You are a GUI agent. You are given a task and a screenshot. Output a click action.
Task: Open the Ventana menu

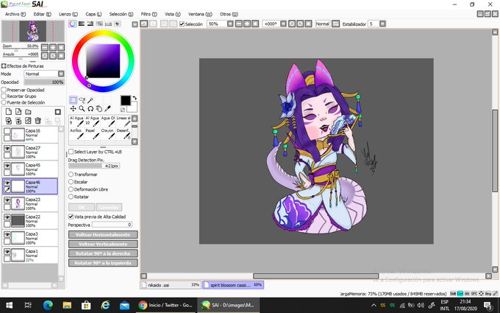(x=200, y=14)
